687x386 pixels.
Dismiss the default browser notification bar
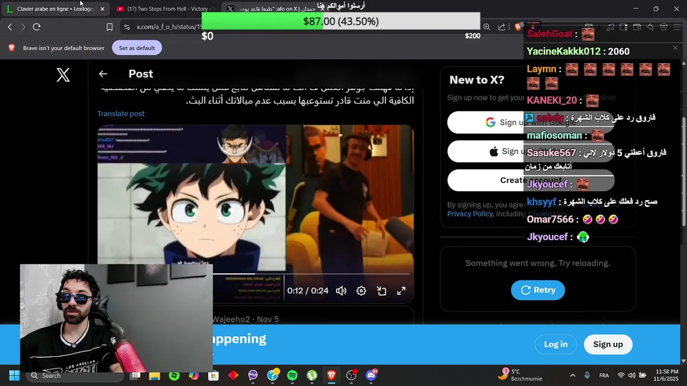[x=675, y=48]
